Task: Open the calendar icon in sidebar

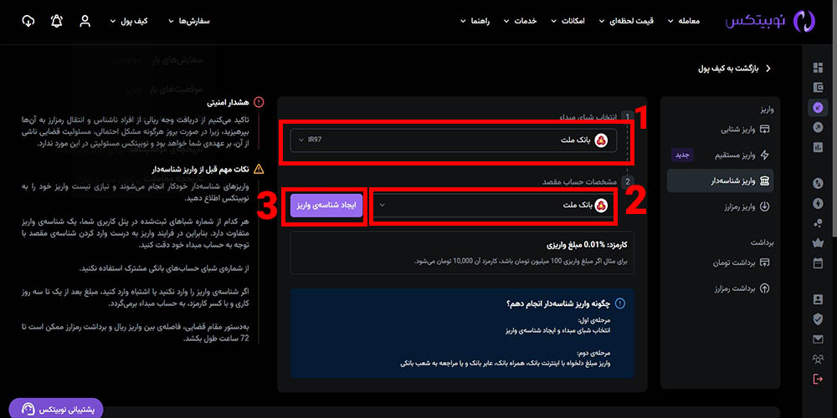Action: (818, 263)
